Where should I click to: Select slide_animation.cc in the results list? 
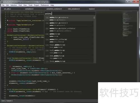(69, 57)
